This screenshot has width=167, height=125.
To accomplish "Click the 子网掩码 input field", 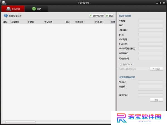I will [151, 30].
